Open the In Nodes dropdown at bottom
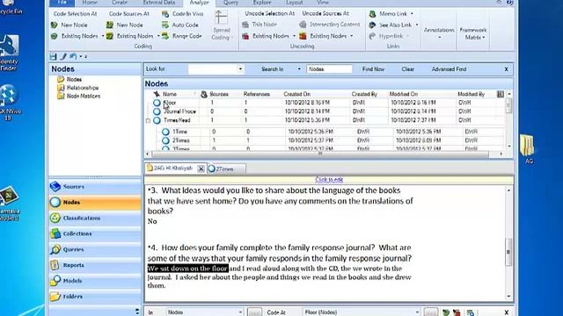The height and width of the screenshot is (316, 563). coord(240,312)
